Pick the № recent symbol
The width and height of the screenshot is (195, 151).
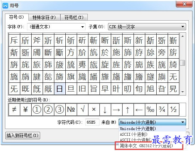click(x=71, y=109)
